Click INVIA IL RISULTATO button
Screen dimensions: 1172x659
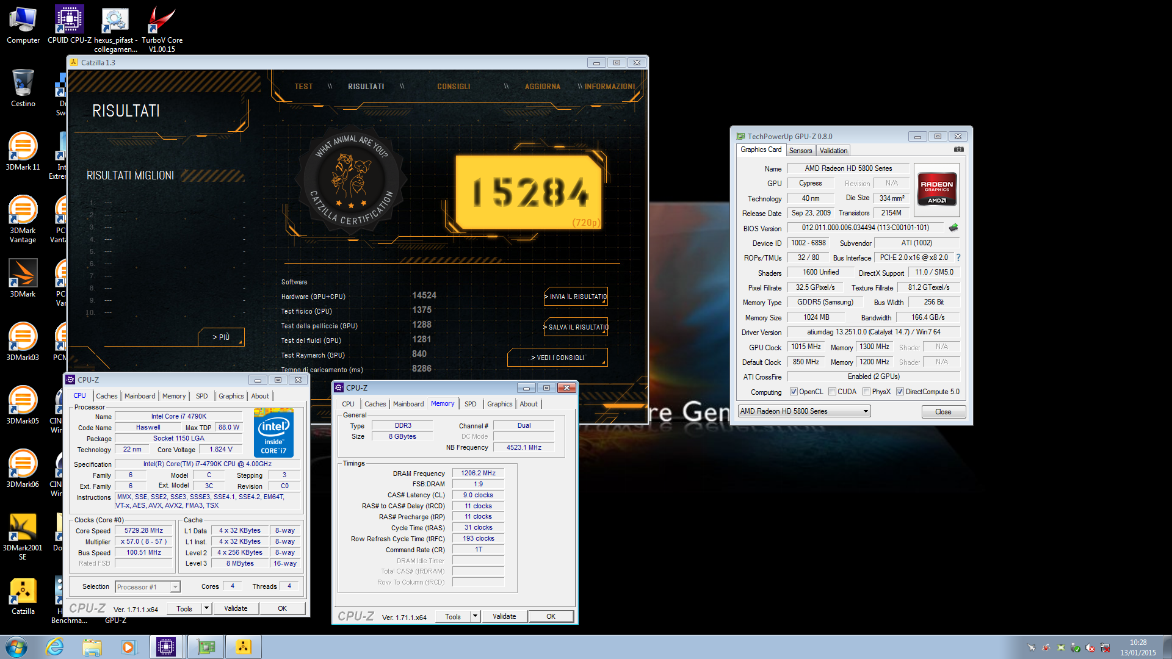576,297
